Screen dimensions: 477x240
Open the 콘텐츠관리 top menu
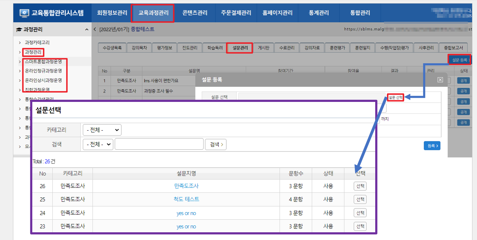coord(195,13)
